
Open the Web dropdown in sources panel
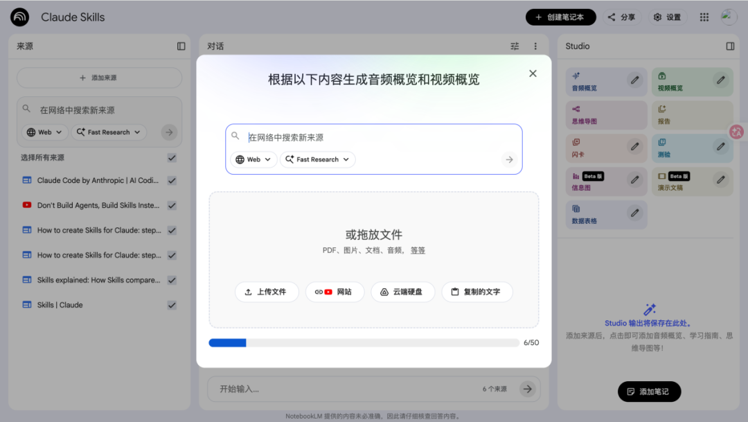44,132
